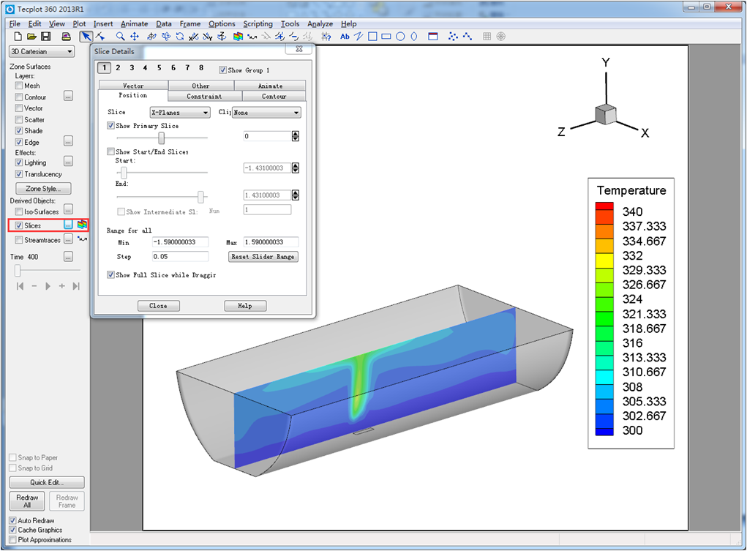
Task: Jump to the last time step
Action: click(76, 286)
